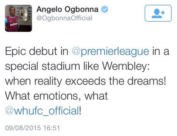The image size is (177, 136).
Task: Click the text 'What emotions, what'
Action: 56,96
